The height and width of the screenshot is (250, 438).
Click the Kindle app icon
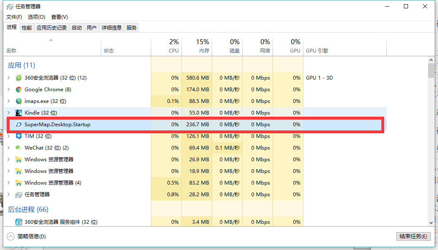pos(19,113)
